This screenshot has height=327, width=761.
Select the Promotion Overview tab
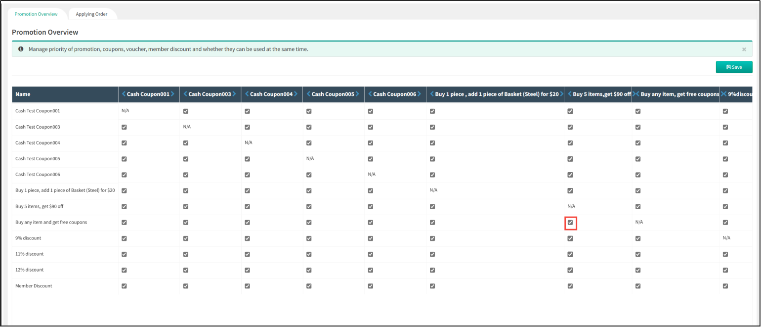point(36,14)
